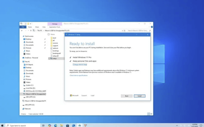Open Task View on taskbar
This screenshot has height=127, width=204.
(43, 125)
